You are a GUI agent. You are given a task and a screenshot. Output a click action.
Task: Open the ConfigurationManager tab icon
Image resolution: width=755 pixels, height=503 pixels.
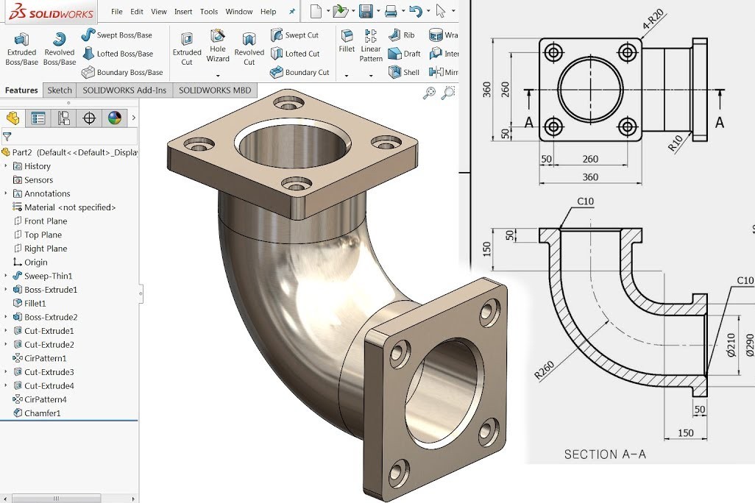(x=64, y=118)
